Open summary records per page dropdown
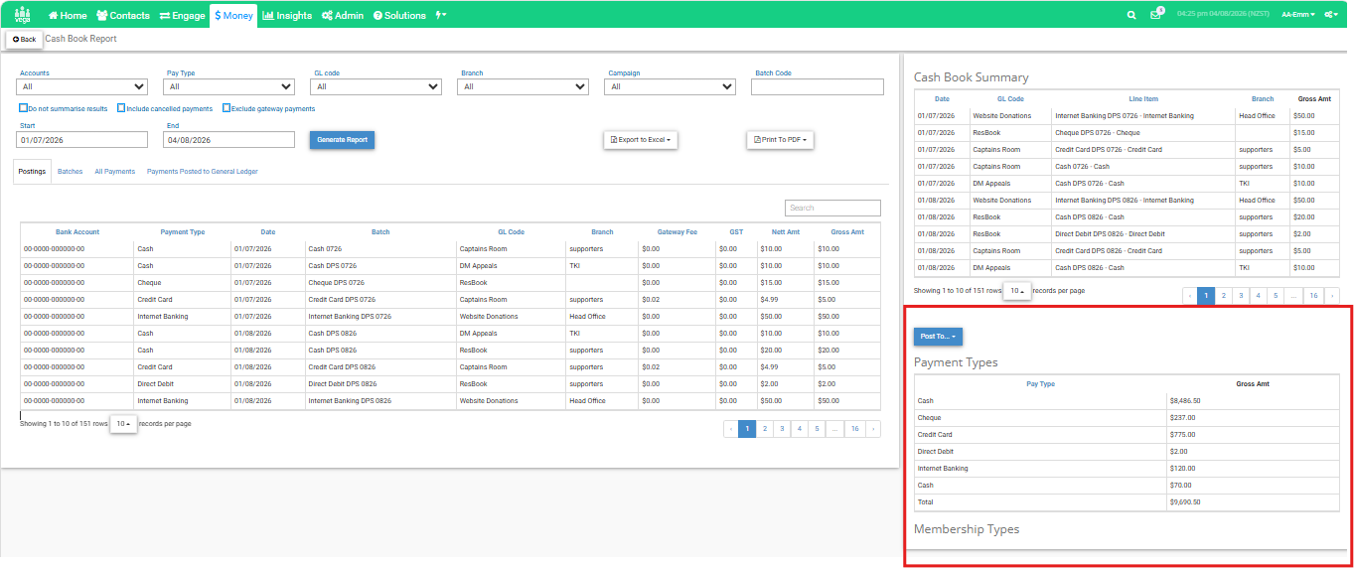This screenshot has height=568, width=1354. 1016,291
